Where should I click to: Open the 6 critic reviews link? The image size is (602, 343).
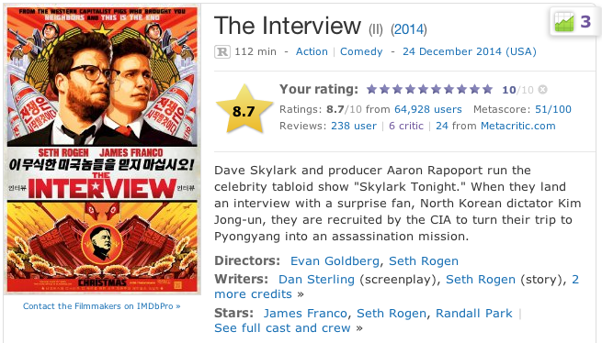(406, 126)
